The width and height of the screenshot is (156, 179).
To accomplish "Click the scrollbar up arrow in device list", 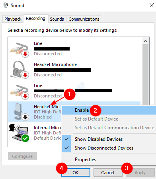I will click(145, 41).
